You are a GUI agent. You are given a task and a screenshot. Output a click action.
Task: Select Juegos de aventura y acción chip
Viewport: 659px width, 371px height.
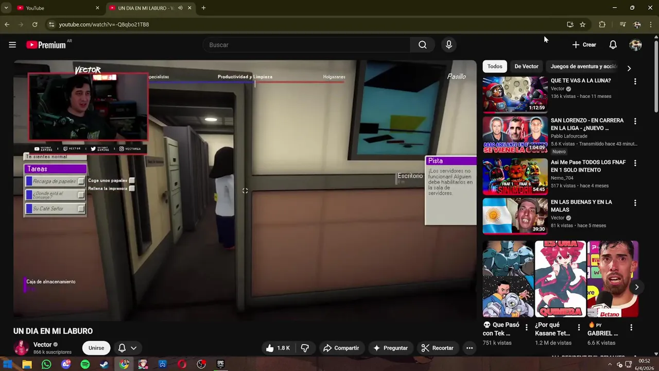(583, 66)
